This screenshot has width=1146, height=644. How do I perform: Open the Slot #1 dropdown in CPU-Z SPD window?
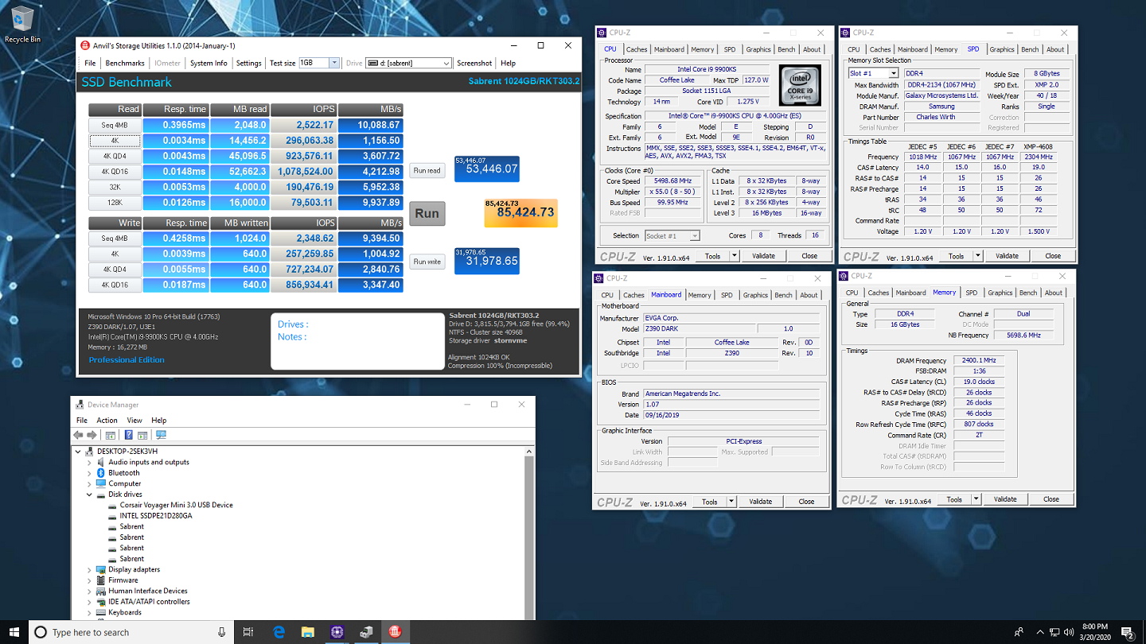893,73
